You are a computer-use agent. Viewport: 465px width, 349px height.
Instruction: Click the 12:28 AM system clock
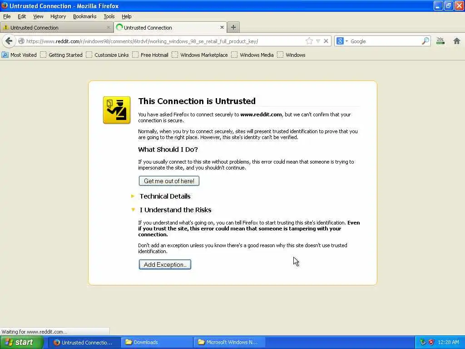tap(448, 342)
